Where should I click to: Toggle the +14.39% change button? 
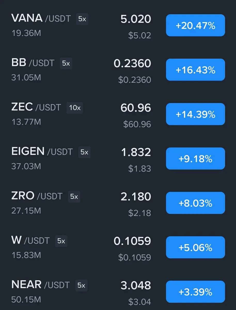(195, 114)
